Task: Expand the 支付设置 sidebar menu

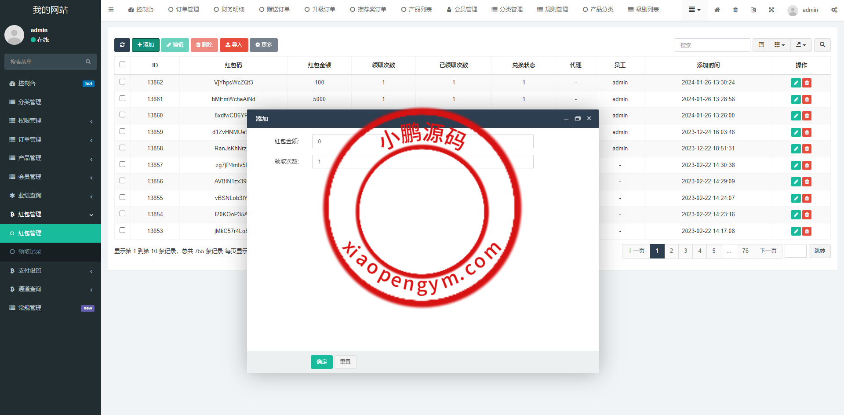Action: click(51, 271)
